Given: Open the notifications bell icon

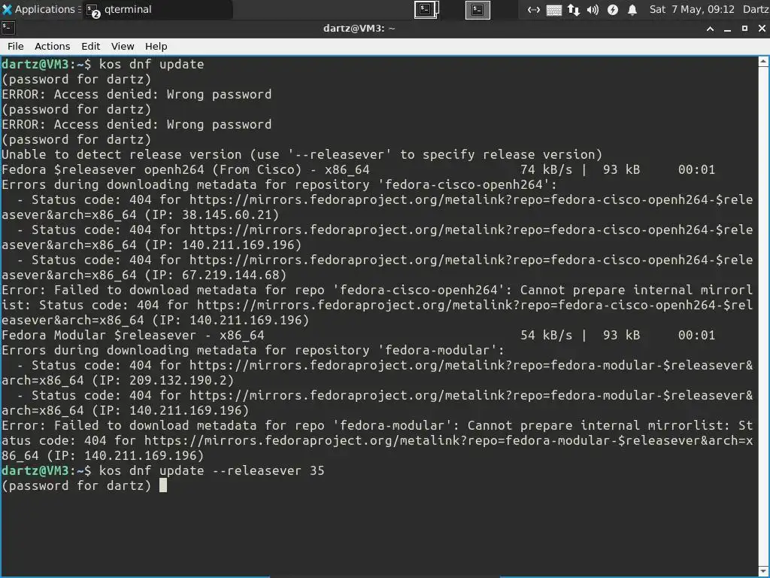Looking at the screenshot, I should pos(632,9).
